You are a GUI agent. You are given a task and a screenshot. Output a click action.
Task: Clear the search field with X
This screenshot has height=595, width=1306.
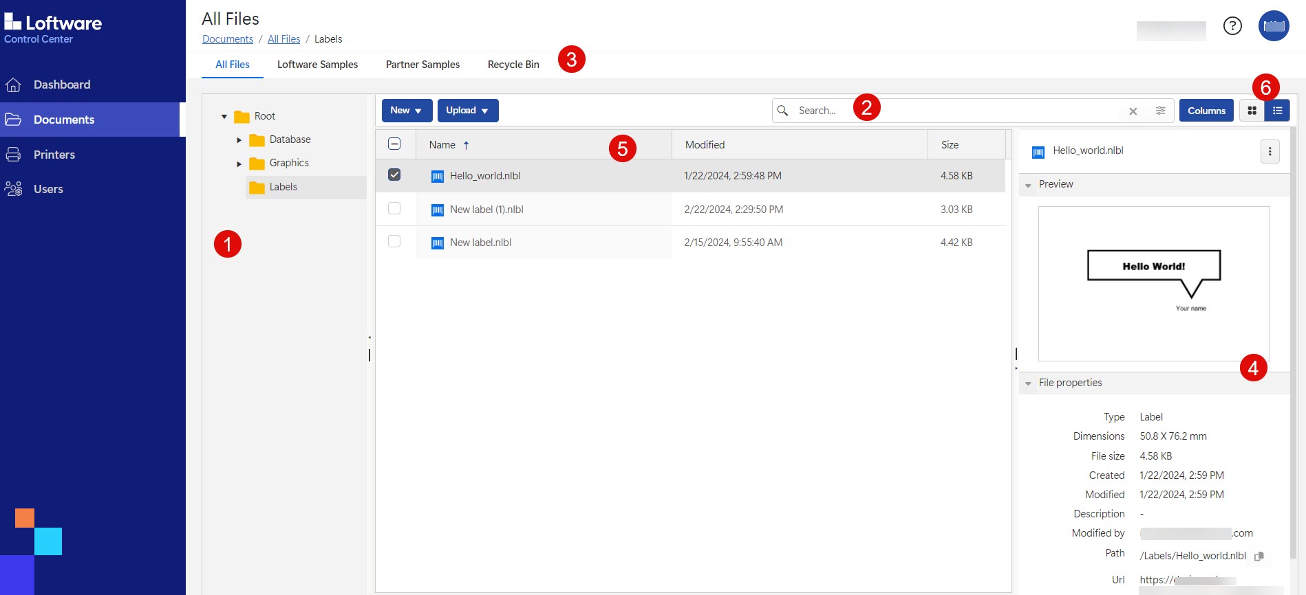click(1133, 111)
